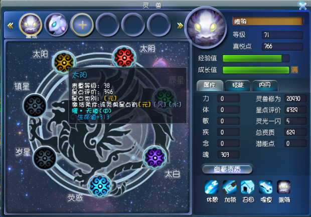Image resolution: width=311 pixels, height=217 pixels.
Task: Select the 属性 attributes tab
Action: click(210, 85)
